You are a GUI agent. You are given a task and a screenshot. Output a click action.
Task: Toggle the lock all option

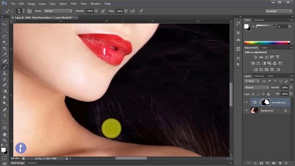pos(268,94)
